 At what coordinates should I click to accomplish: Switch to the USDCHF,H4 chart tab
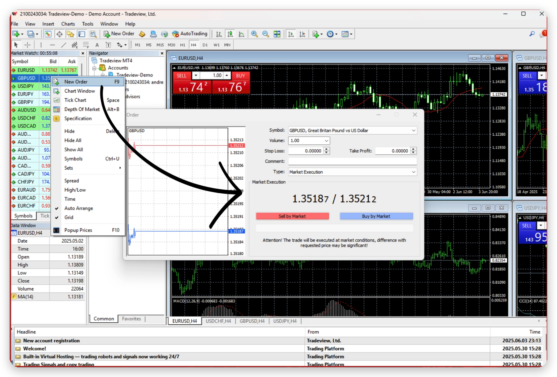click(x=218, y=321)
